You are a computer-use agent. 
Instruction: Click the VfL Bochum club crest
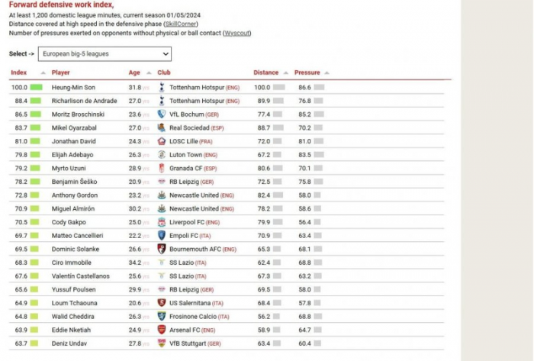[x=162, y=114]
